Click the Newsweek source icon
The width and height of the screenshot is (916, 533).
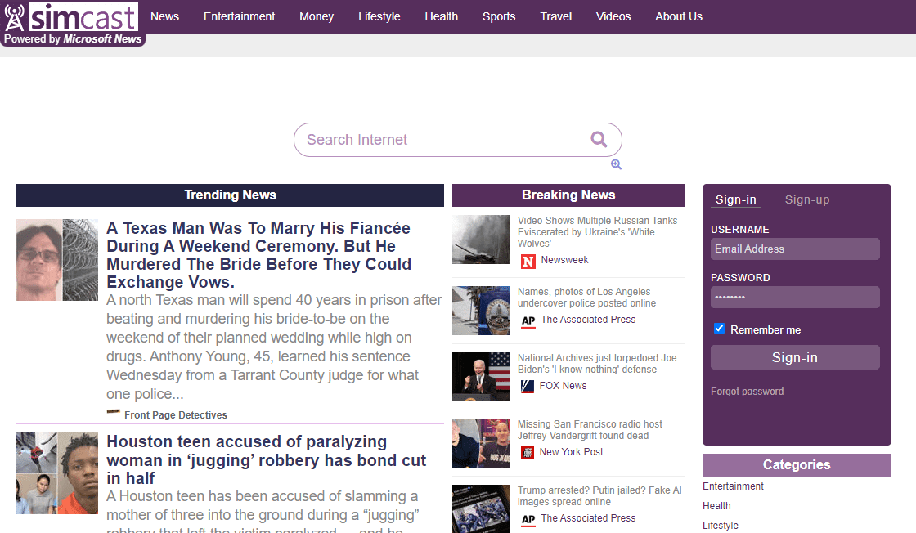pos(528,261)
